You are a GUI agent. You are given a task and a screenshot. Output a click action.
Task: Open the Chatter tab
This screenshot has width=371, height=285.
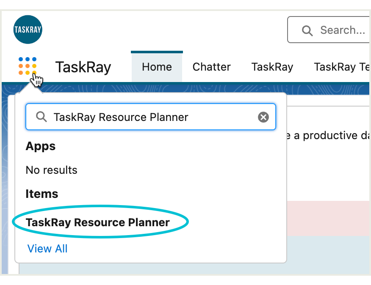211,67
